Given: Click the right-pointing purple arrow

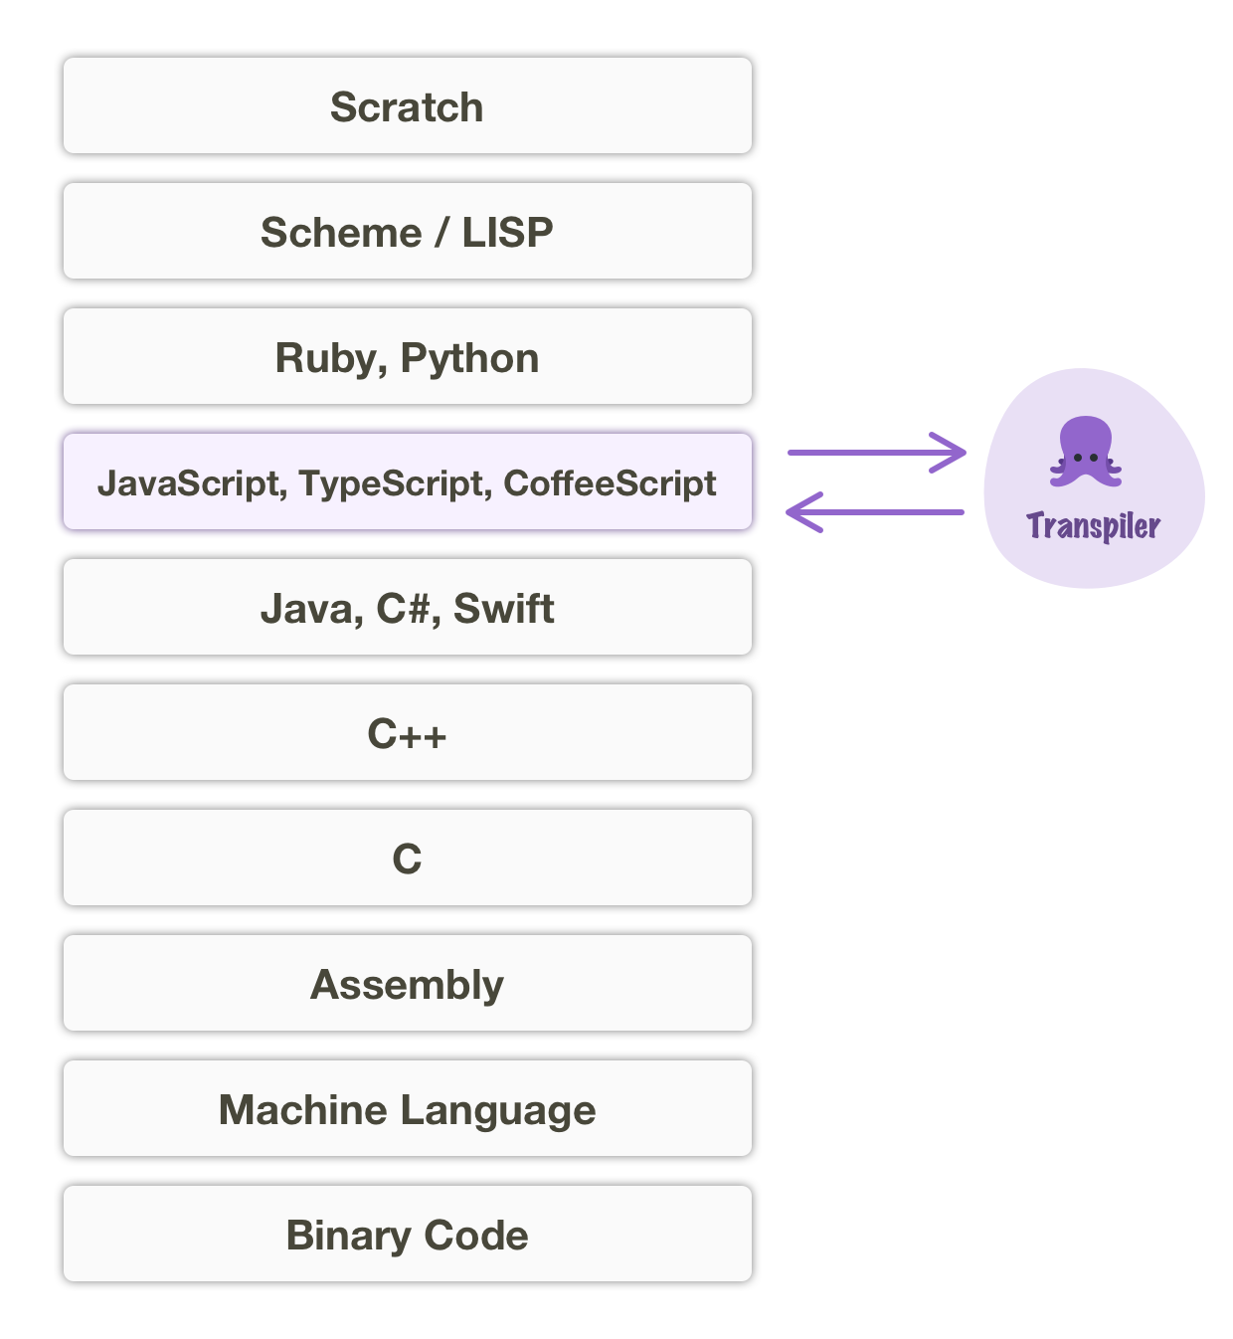Looking at the screenshot, I should pos(876,453).
